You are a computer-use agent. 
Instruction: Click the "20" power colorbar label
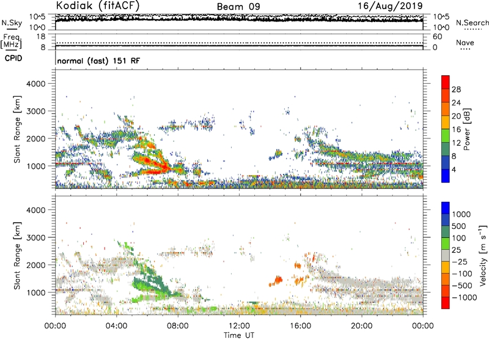tap(456, 116)
